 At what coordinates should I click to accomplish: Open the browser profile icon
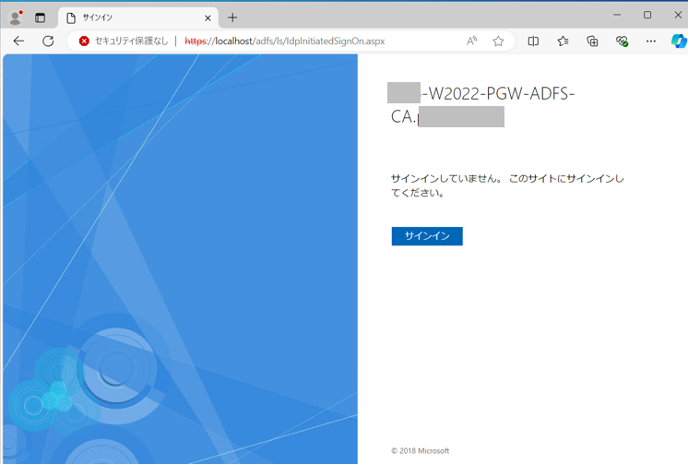click(x=16, y=18)
